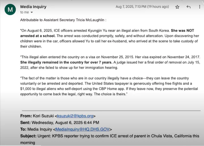The width and height of the screenshot is (204, 146).
Task: Click the green M sender avatar
Action: click(10, 9)
